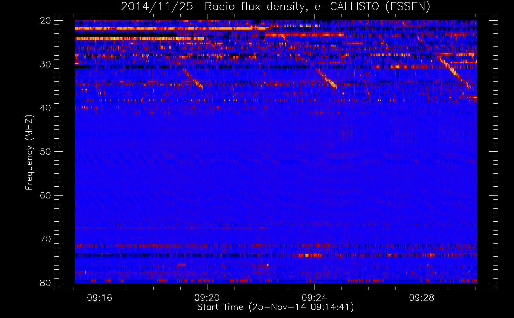Click the plot title '2014/11/25 Radio flux density, e-CALLISTO (ESSEN)'

coord(275,7)
